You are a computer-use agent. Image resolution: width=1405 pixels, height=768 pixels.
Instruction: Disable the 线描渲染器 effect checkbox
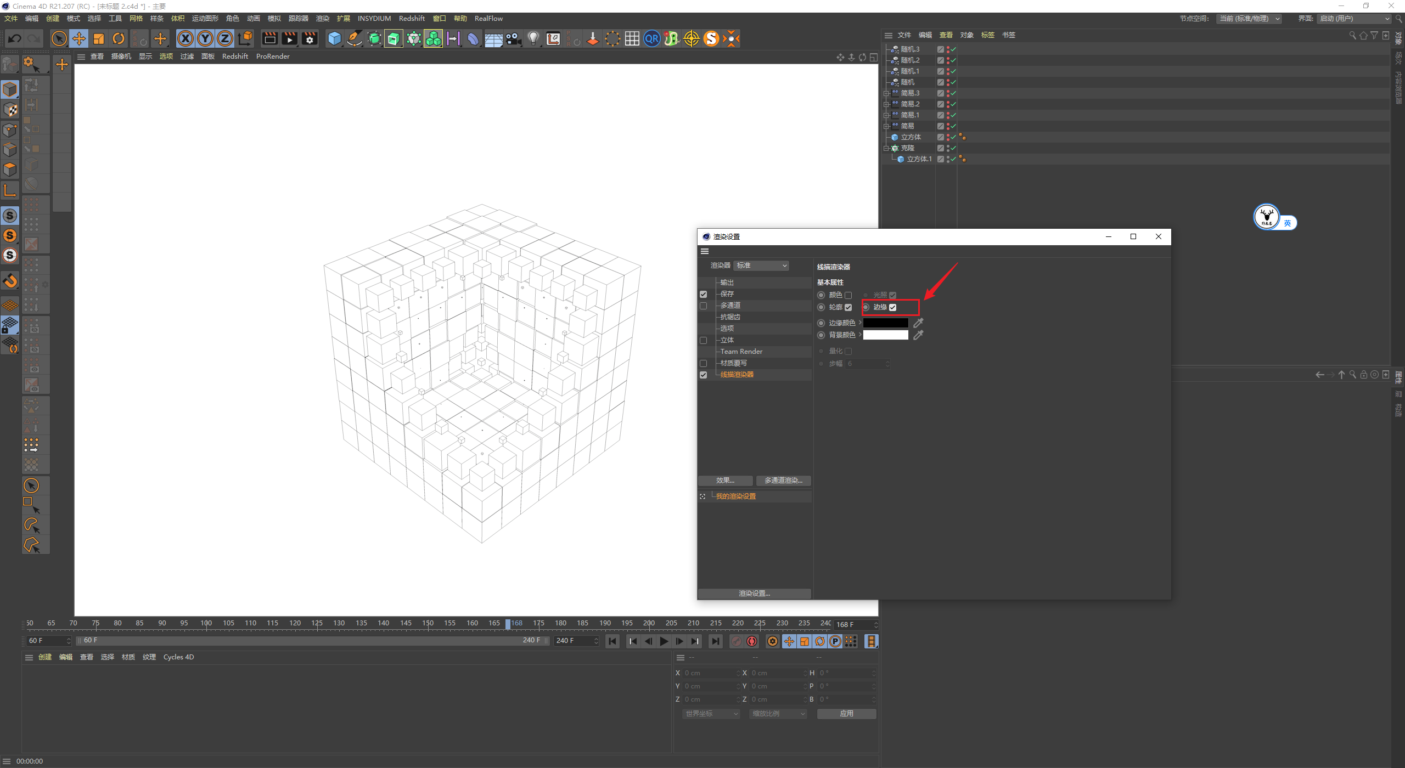pyautogui.click(x=703, y=375)
